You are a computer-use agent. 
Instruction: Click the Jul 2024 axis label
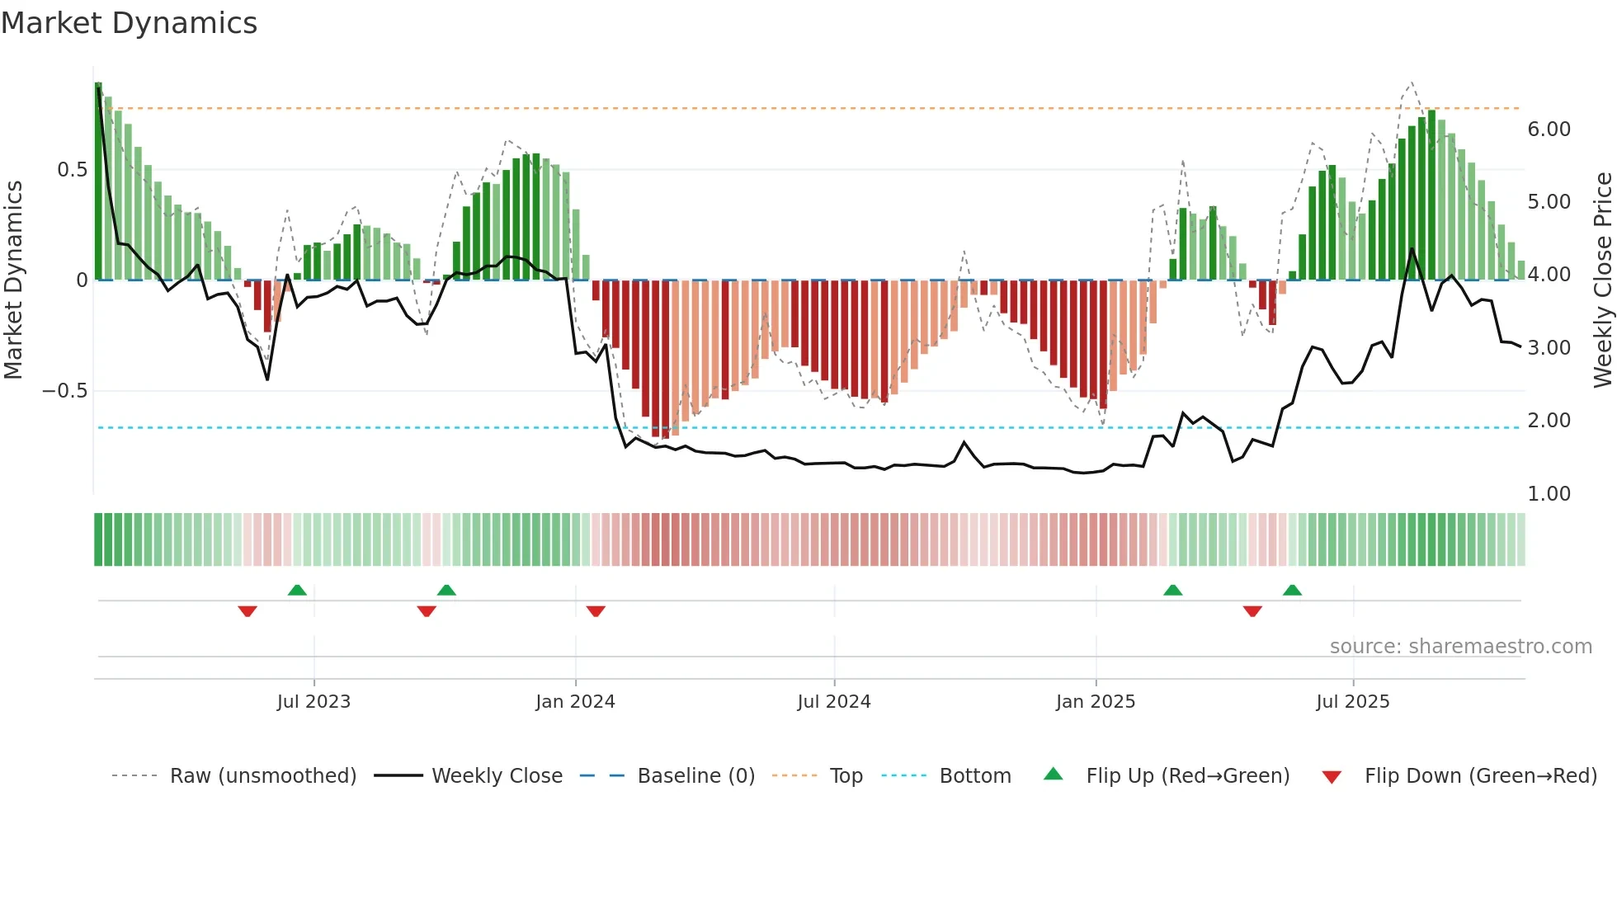(x=834, y=702)
